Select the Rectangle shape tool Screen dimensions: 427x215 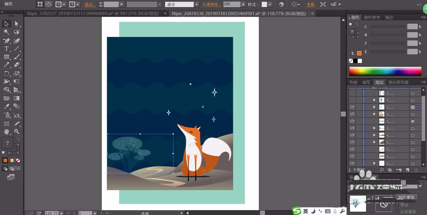tap(6, 57)
